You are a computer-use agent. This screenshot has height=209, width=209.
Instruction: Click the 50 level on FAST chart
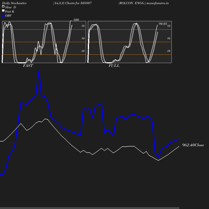(x=83, y=38)
